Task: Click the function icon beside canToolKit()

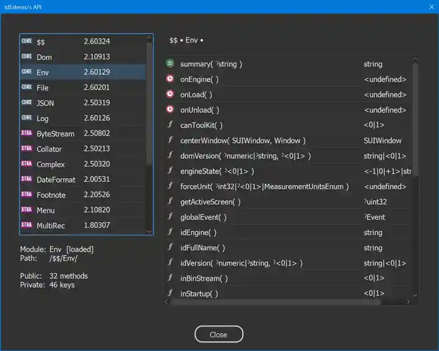Action: click(170, 124)
